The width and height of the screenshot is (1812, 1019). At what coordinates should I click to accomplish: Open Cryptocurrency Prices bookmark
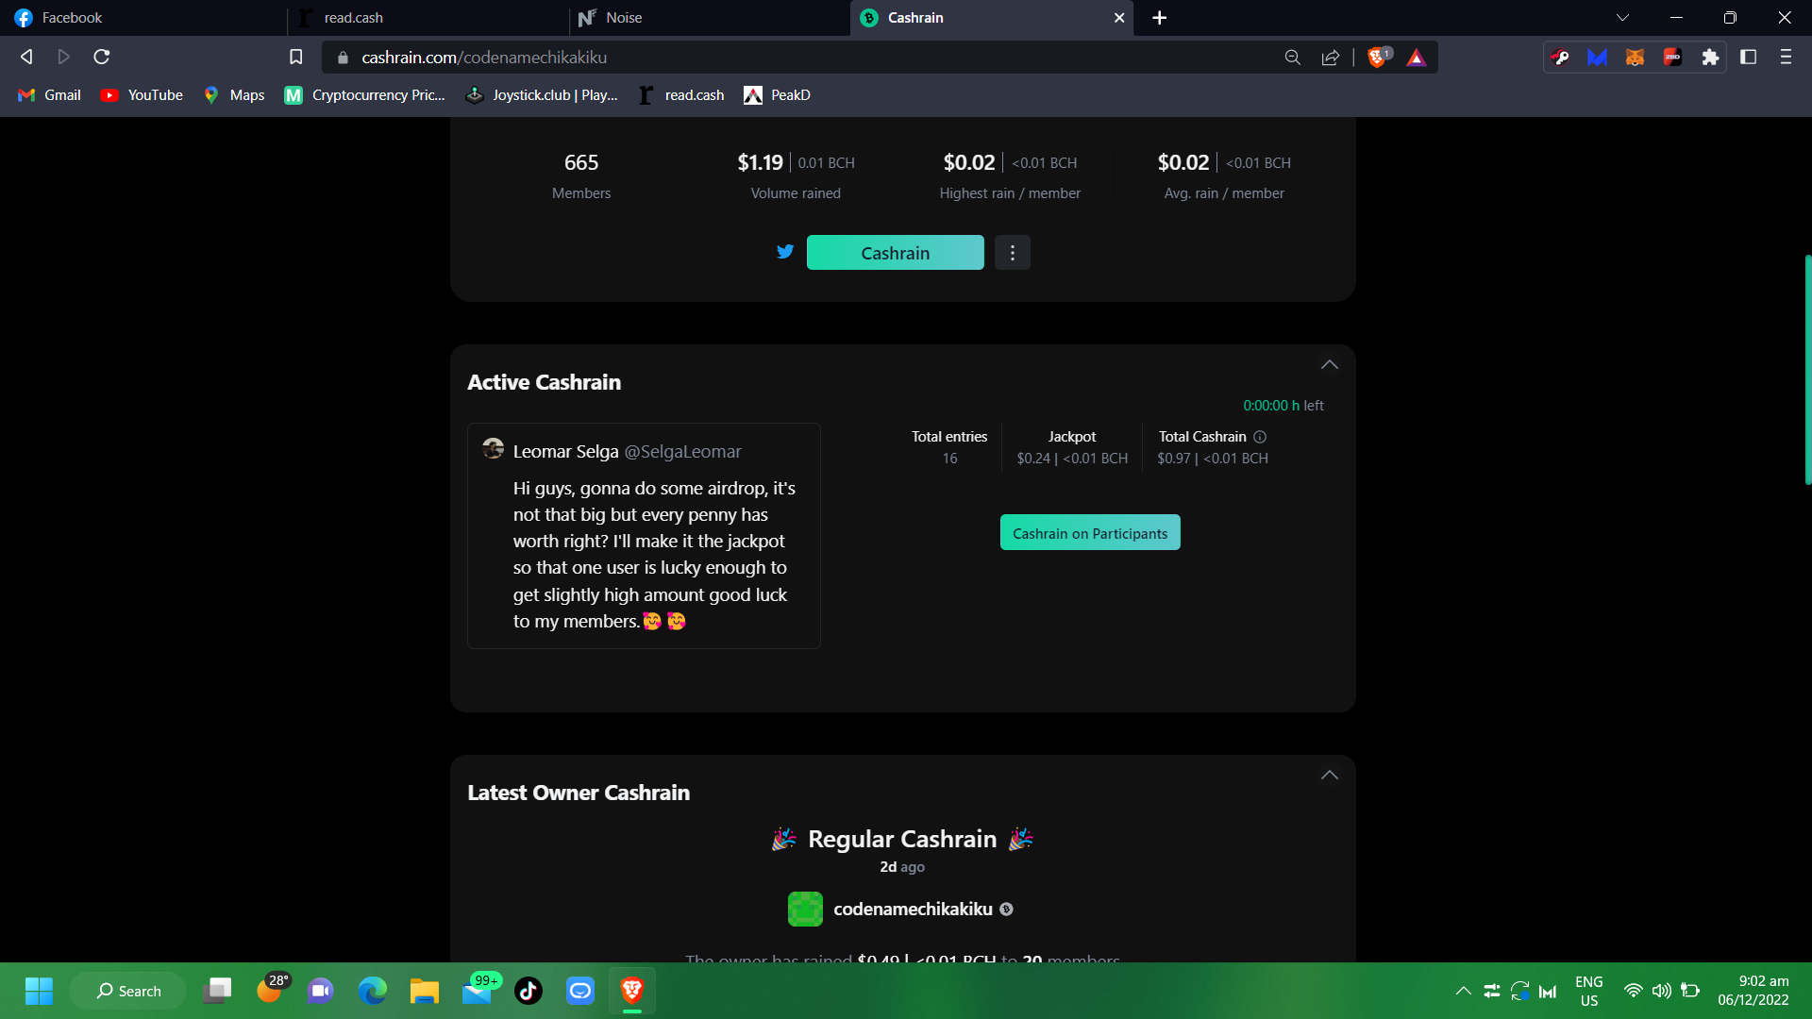(x=364, y=95)
